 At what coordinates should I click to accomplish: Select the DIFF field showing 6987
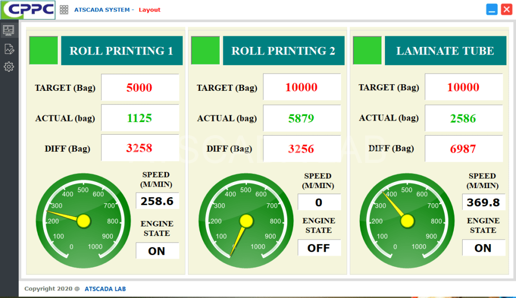coord(463,148)
